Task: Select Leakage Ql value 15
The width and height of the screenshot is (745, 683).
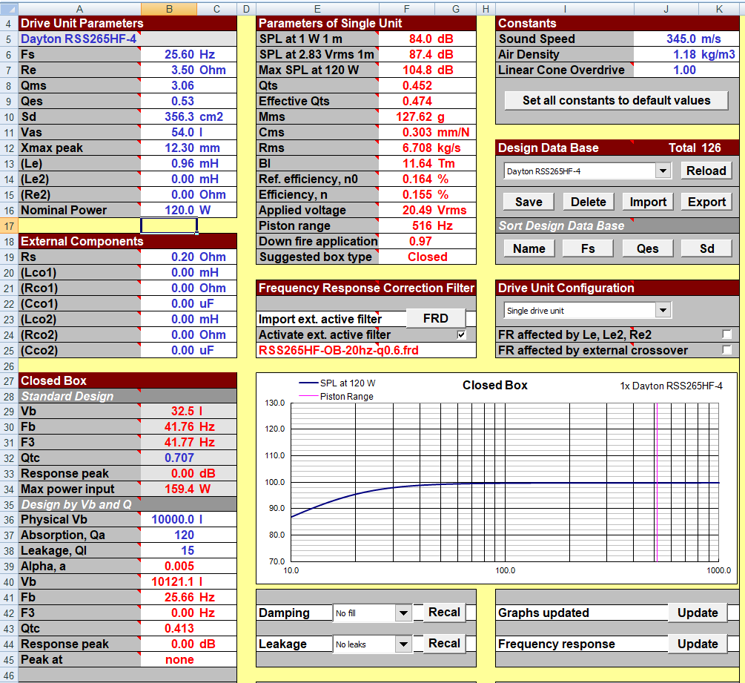Action: 169,550
